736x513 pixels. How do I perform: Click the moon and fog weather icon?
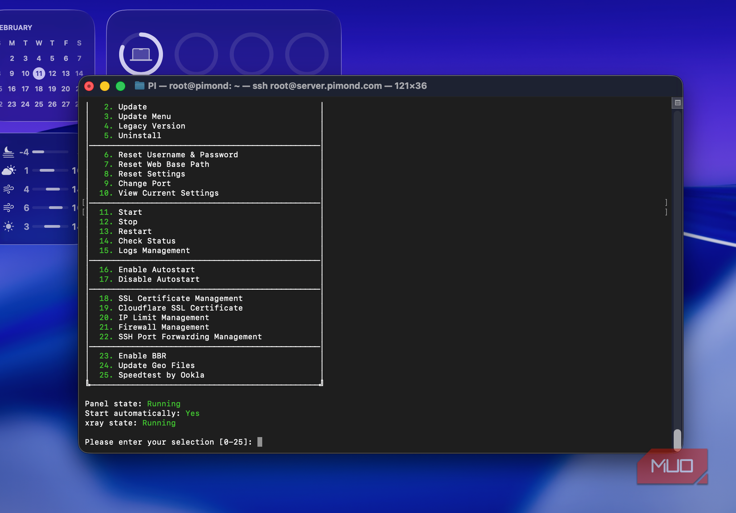point(8,152)
